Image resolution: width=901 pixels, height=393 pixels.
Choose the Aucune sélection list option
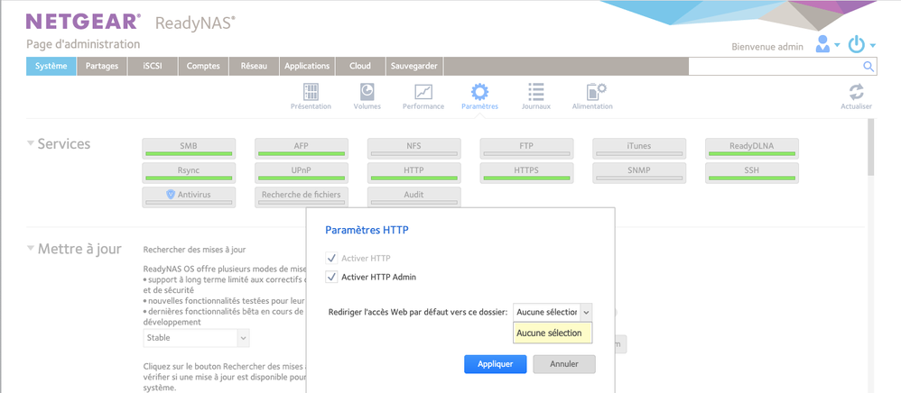553,333
